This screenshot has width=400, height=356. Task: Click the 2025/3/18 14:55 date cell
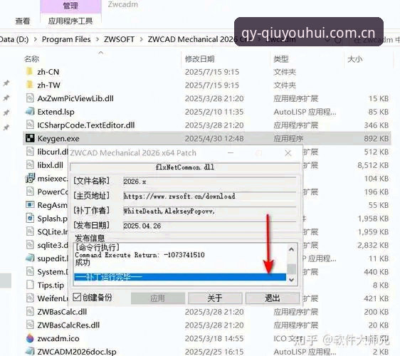[214, 338]
